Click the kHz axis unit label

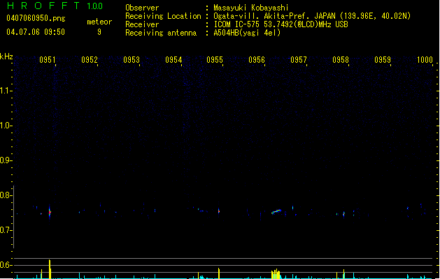(6, 56)
